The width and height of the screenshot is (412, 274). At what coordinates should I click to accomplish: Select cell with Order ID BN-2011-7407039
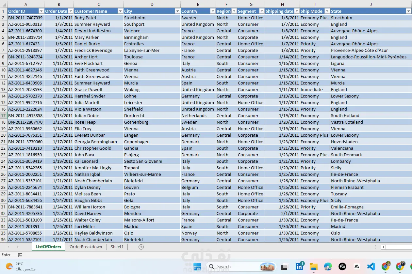pyautogui.click(x=26, y=18)
